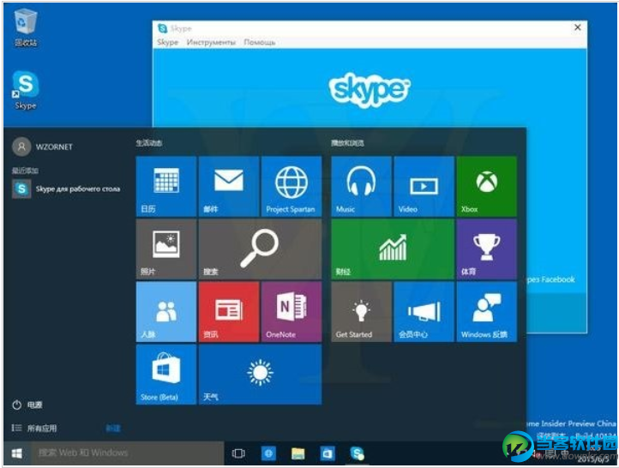Open the Video tile
Image resolution: width=619 pixels, height=468 pixels.
424,186
